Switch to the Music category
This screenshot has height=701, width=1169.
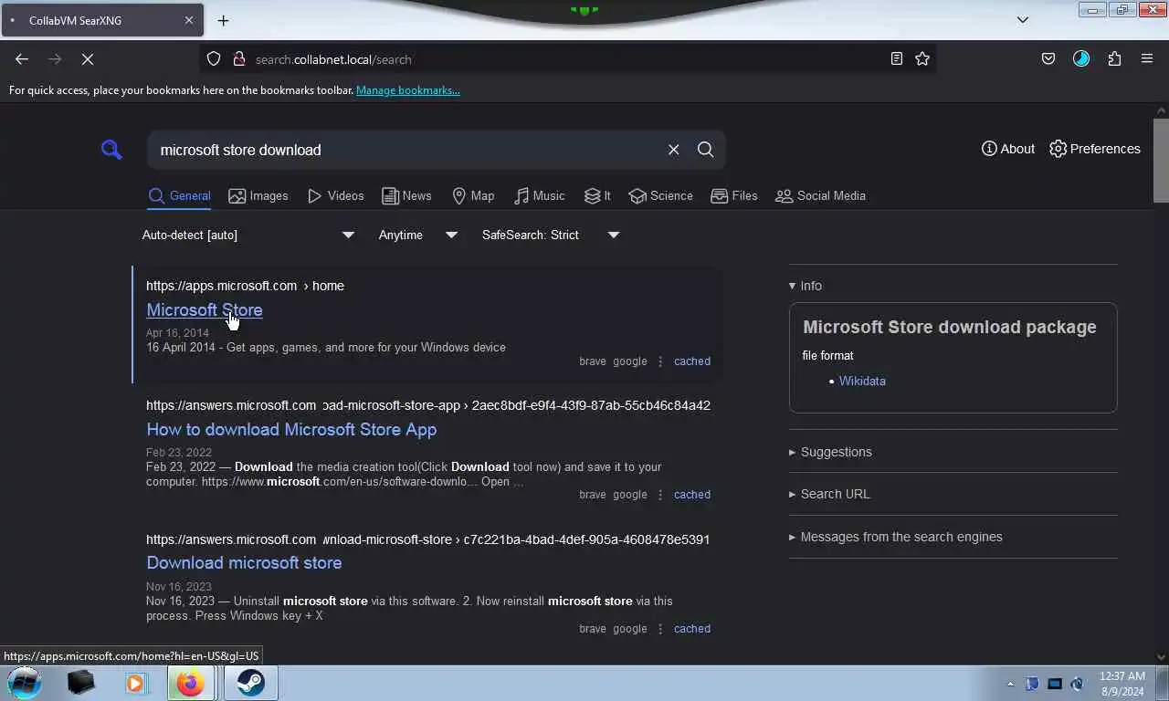pos(540,195)
